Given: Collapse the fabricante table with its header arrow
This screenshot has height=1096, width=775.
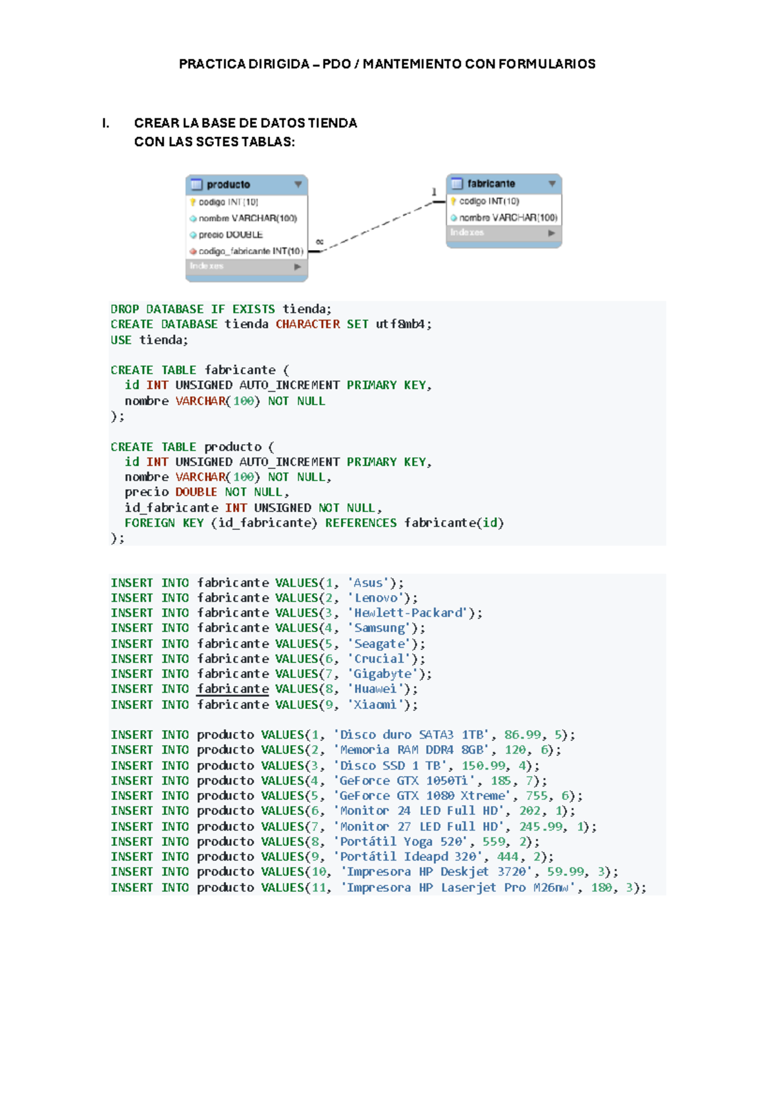Looking at the screenshot, I should [552, 184].
